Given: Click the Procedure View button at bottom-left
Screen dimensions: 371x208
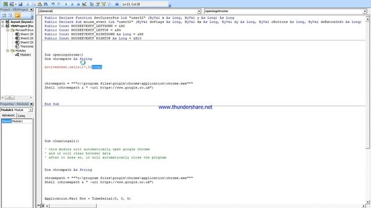Looking at the screenshot, I should [39, 206].
